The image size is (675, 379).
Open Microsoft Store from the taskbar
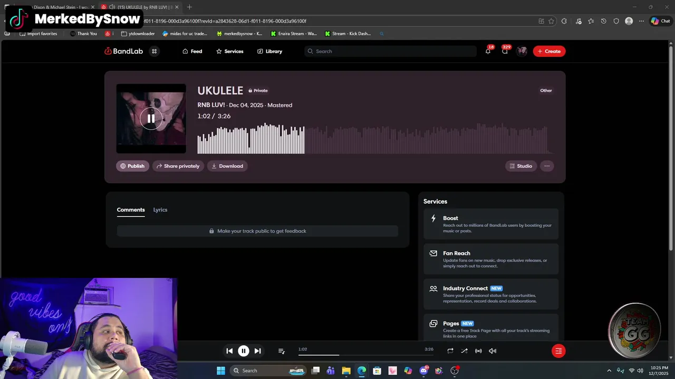tap(377, 371)
